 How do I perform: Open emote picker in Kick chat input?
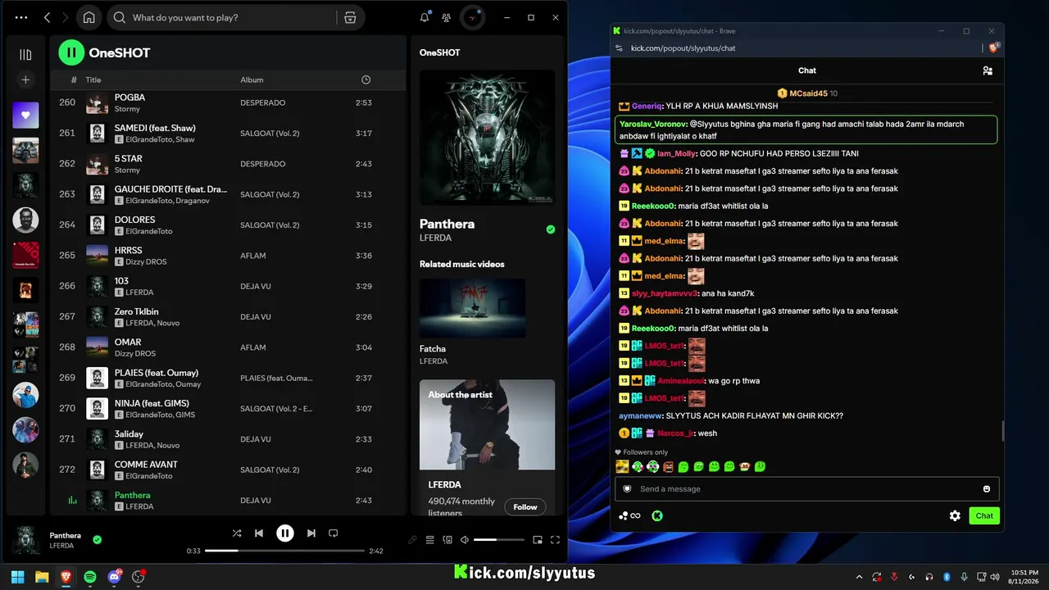pos(987,489)
